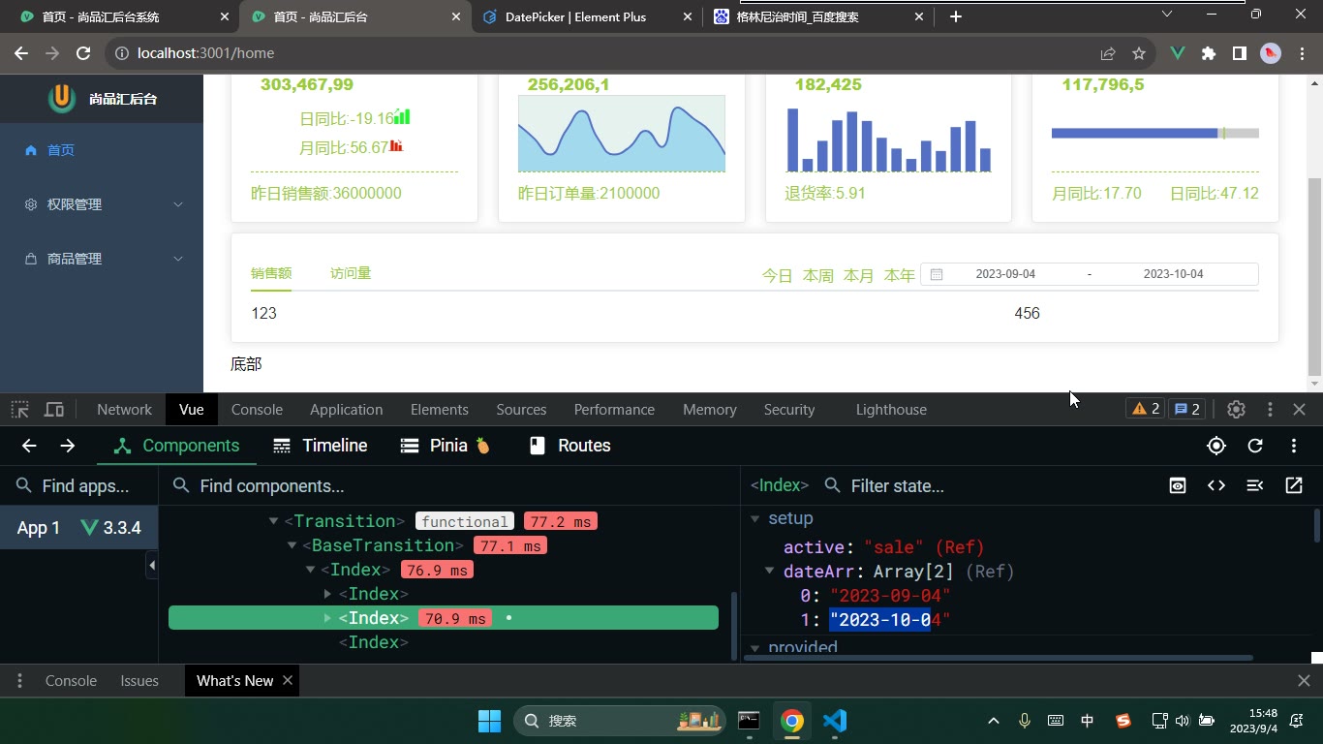Screen dimensions: 1323x744
Task: Open the Chrome extensions puzzle icon
Action: click(x=1209, y=53)
